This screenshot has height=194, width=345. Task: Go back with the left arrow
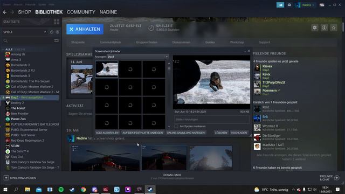(x=5, y=12)
